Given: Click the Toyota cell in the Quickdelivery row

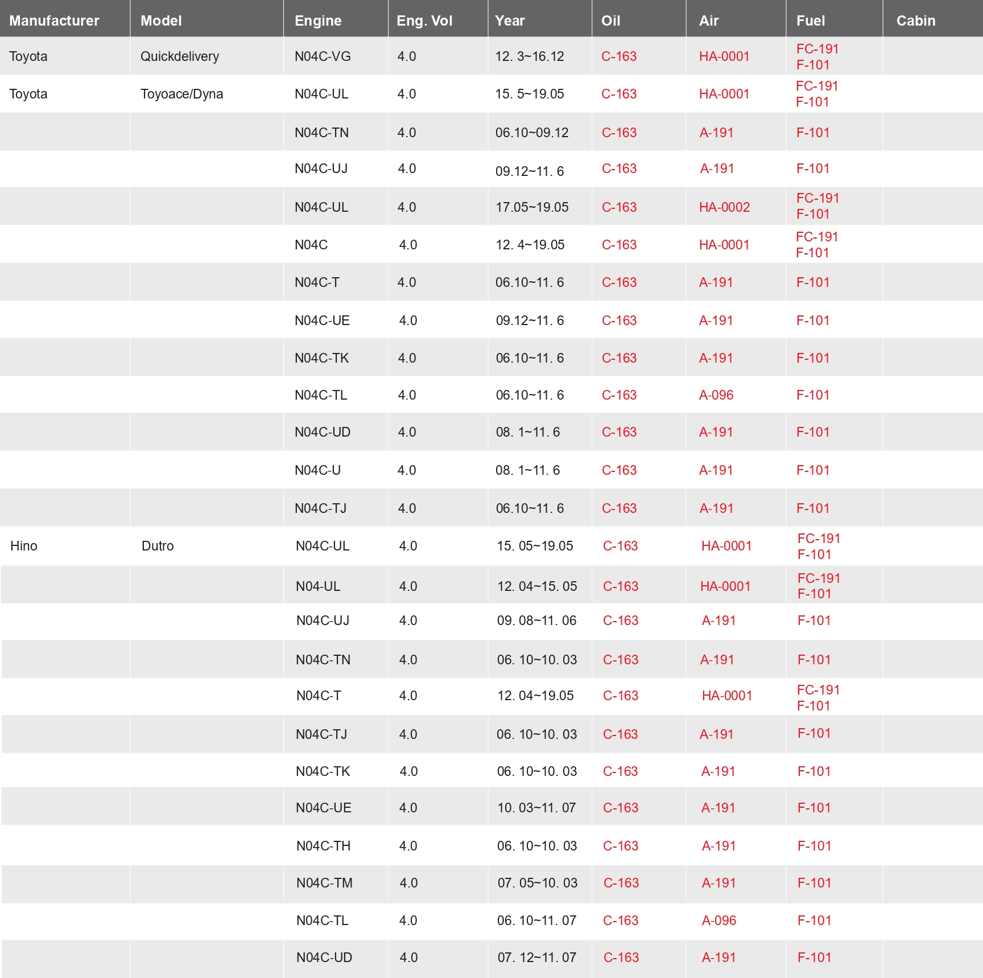Looking at the screenshot, I should pyautogui.click(x=28, y=56).
